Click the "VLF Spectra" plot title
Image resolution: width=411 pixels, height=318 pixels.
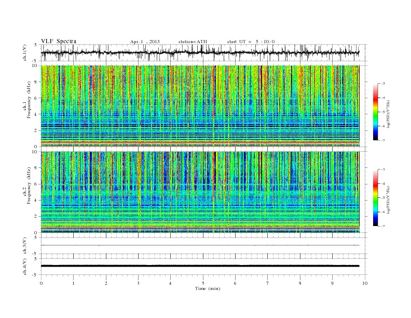pos(59,41)
